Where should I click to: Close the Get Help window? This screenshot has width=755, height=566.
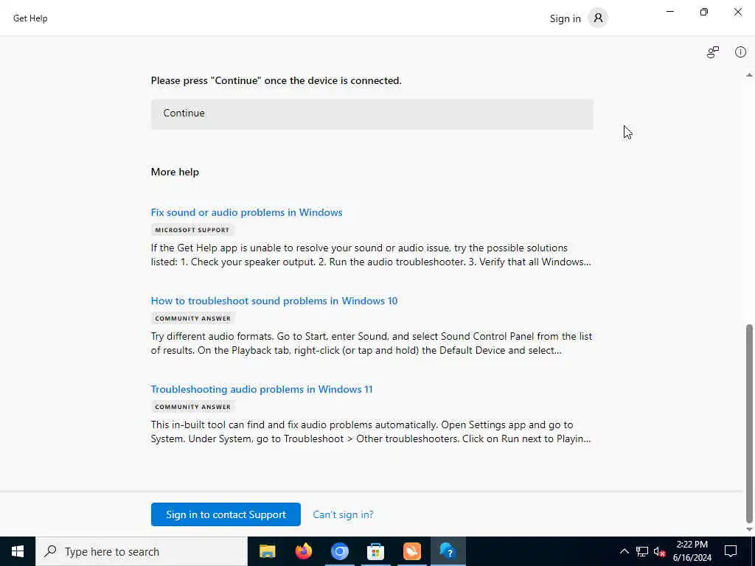pyautogui.click(x=737, y=12)
